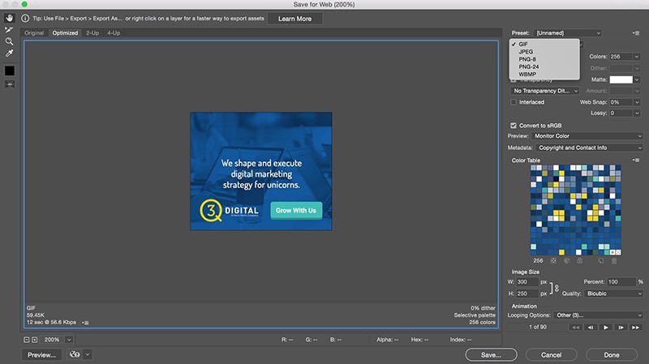Uncheck Convert to sRGB checkbox
649x364 pixels.
514,126
